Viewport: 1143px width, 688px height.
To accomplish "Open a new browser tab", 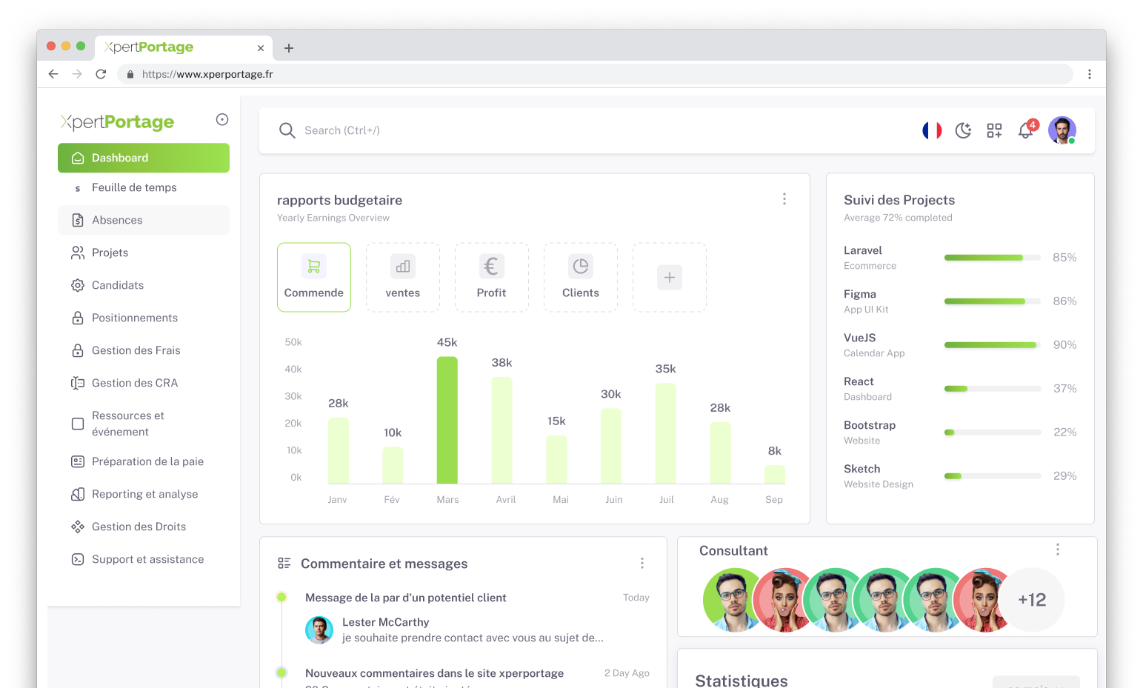I will point(289,48).
